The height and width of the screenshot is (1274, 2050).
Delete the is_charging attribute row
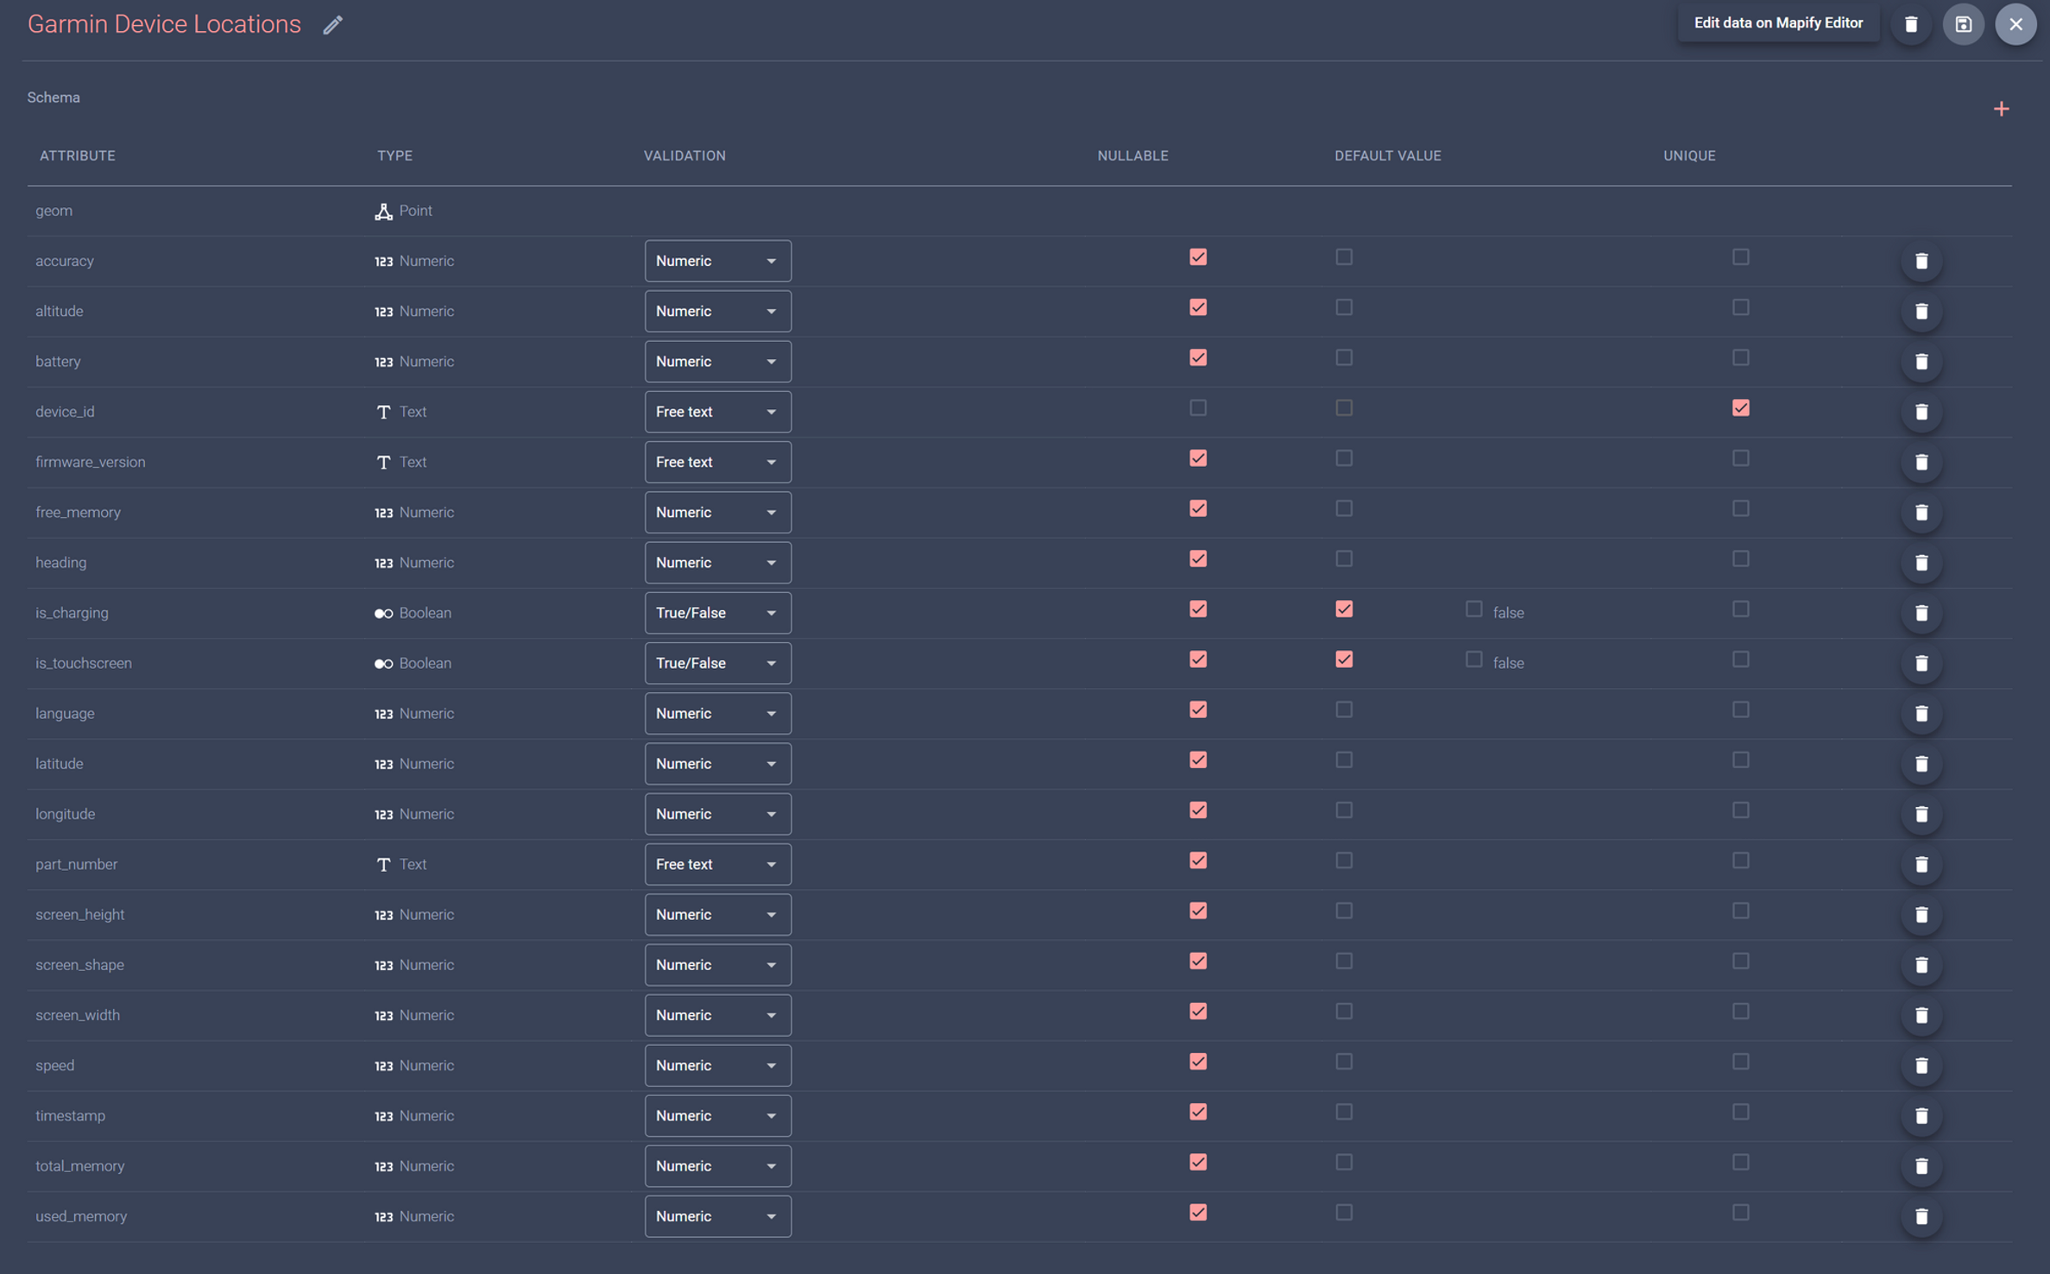(x=1921, y=613)
